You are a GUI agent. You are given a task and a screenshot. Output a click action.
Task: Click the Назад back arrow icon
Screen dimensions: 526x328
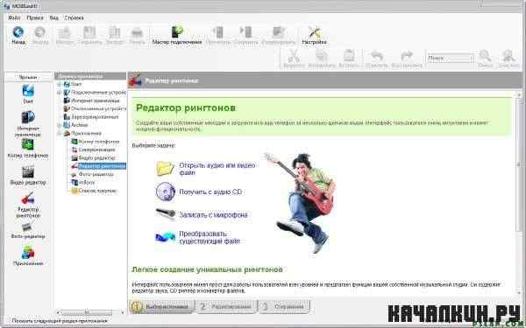tap(18, 33)
